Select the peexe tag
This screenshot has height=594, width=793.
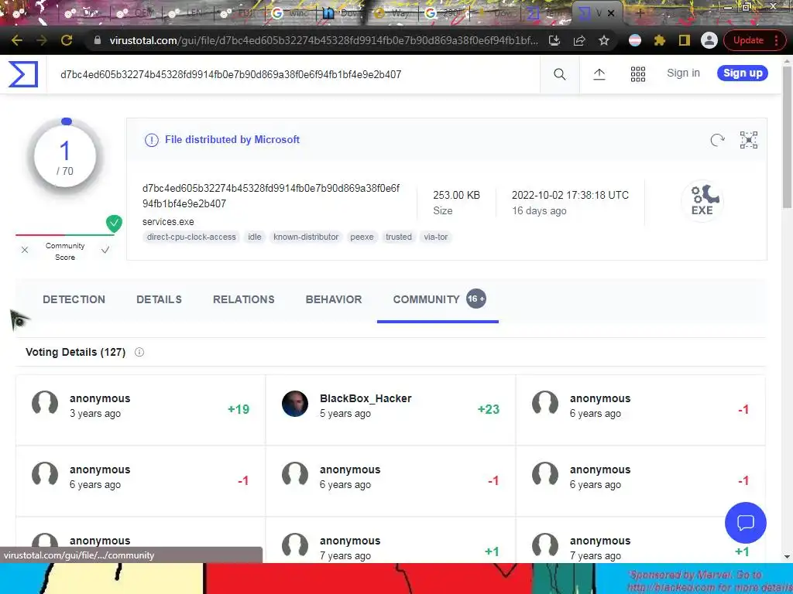pyautogui.click(x=362, y=237)
